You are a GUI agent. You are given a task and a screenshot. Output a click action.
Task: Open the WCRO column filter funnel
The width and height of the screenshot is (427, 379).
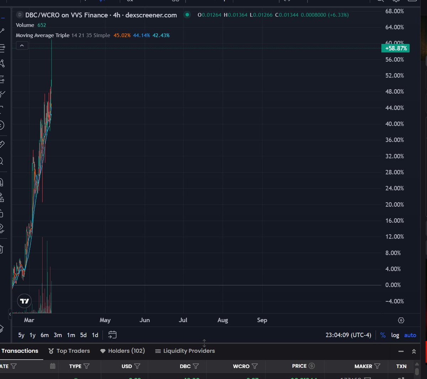[255, 366]
